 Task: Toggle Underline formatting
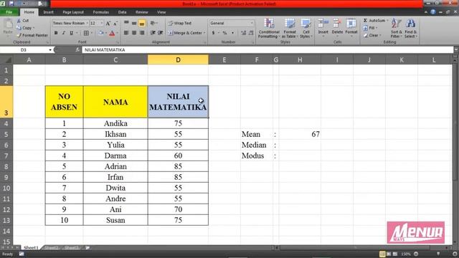tap(72, 33)
